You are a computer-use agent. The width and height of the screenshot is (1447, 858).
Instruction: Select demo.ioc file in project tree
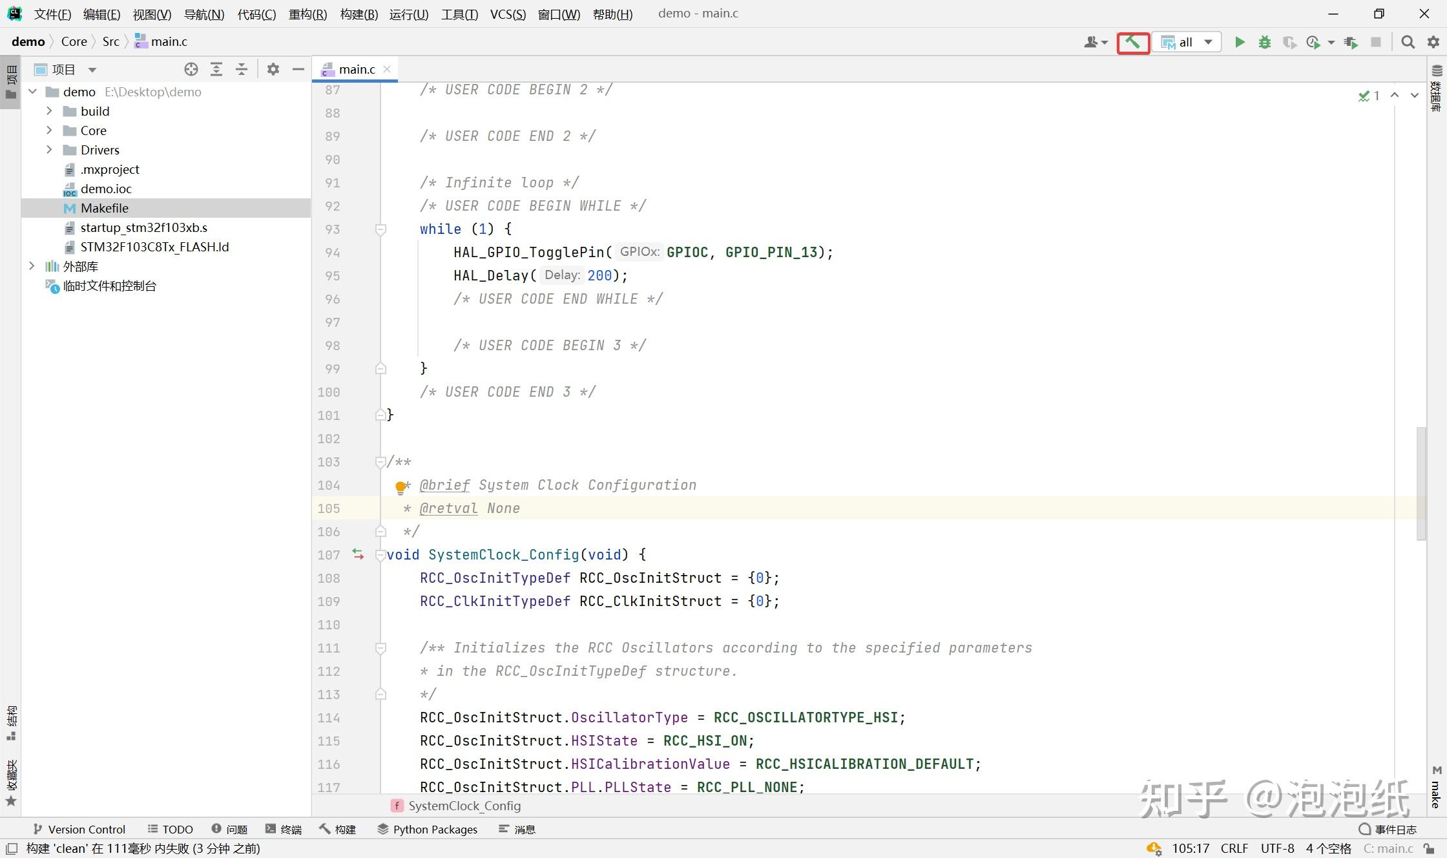[106, 189]
